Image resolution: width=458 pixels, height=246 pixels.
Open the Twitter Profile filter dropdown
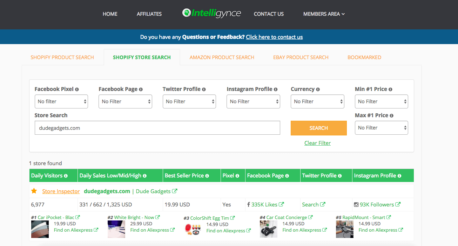[x=189, y=101]
